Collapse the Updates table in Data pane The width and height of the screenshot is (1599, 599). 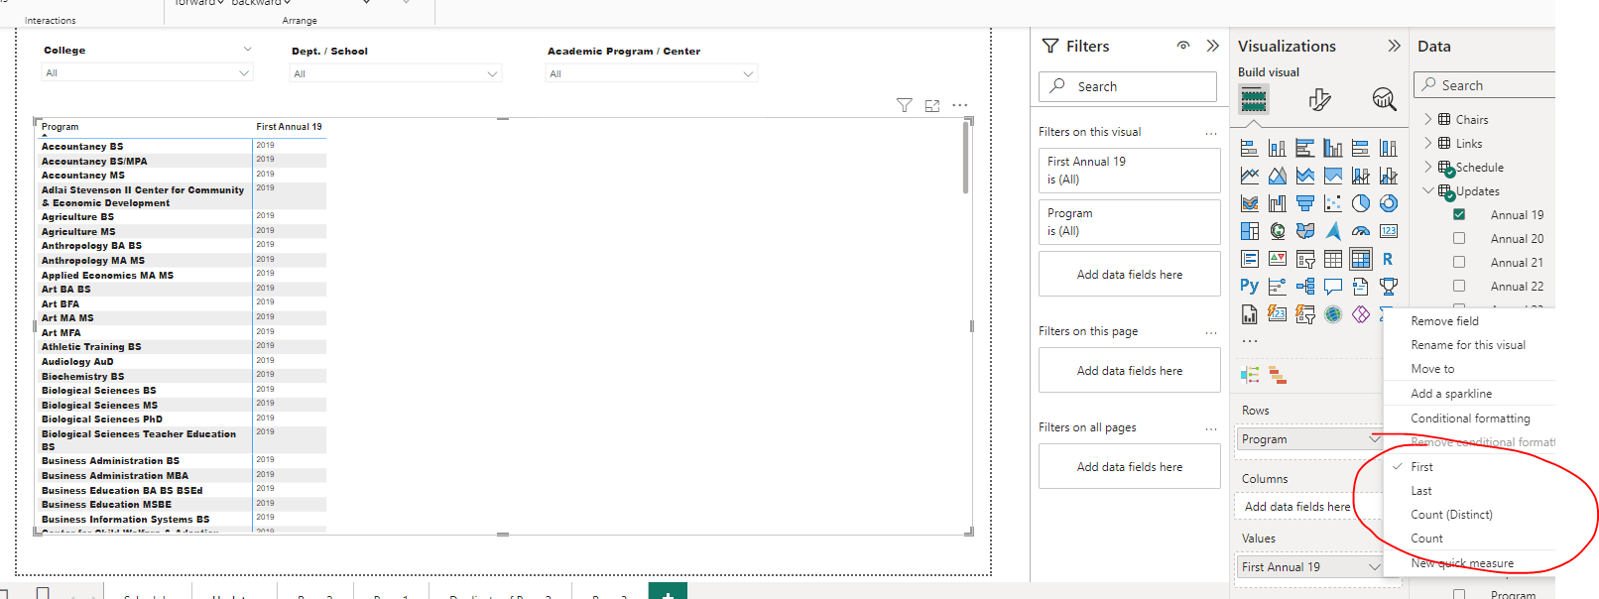tap(1428, 190)
